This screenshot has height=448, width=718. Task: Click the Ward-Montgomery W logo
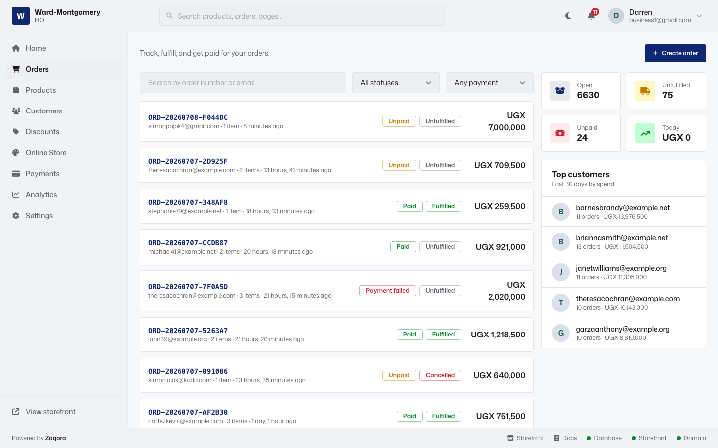[21, 16]
